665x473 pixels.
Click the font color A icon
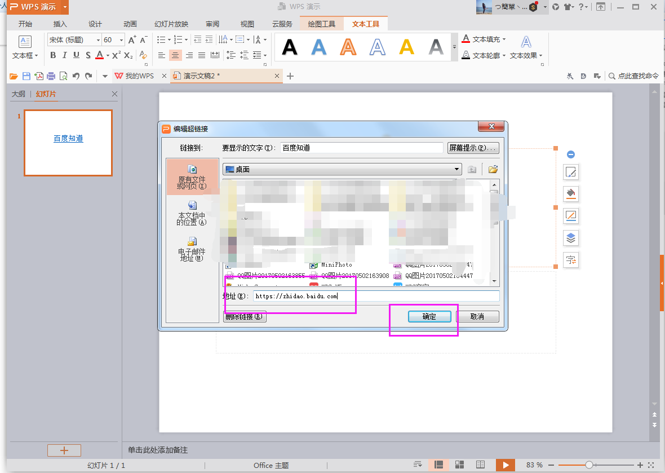pos(100,55)
